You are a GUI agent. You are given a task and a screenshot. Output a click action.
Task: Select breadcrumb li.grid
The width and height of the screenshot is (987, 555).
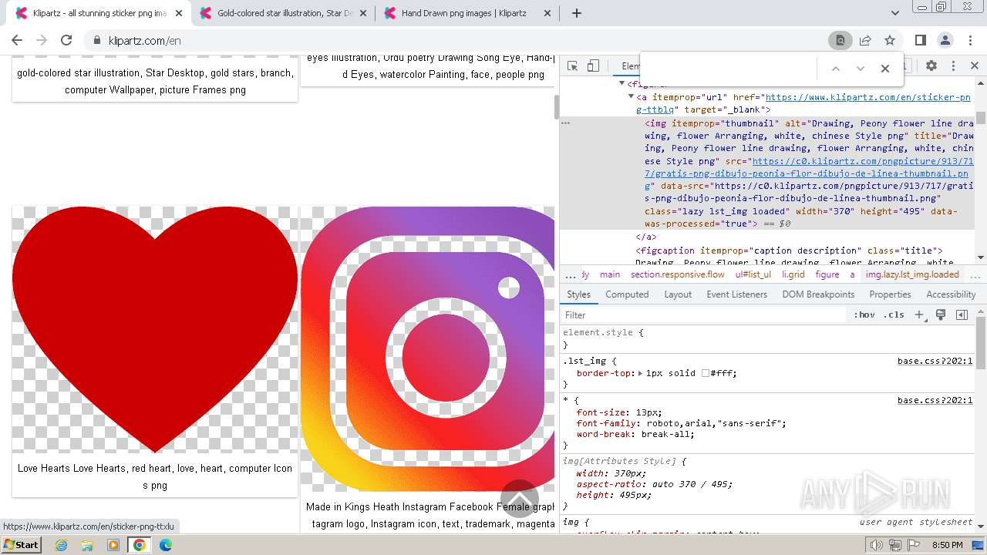coord(793,274)
